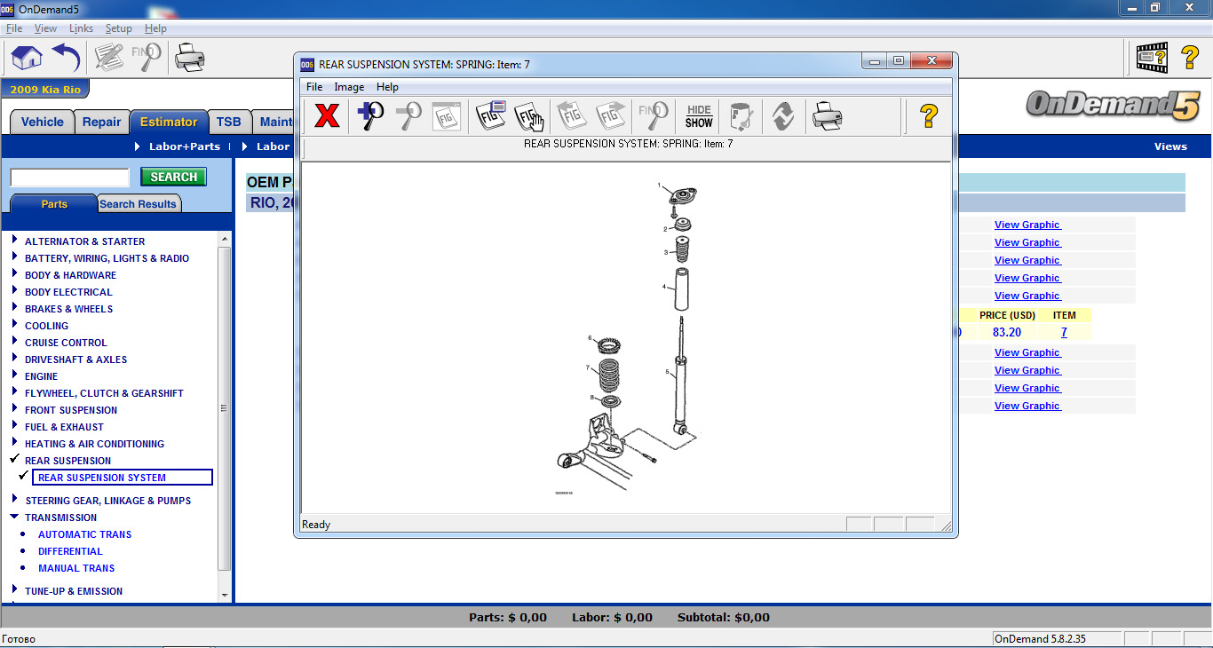The image size is (1213, 648).
Task: Click the paint bucket icon in figure toolbar
Action: (741, 115)
